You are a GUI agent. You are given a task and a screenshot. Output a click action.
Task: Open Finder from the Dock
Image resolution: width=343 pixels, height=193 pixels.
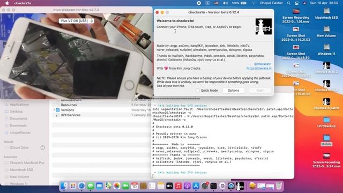tap(64, 186)
